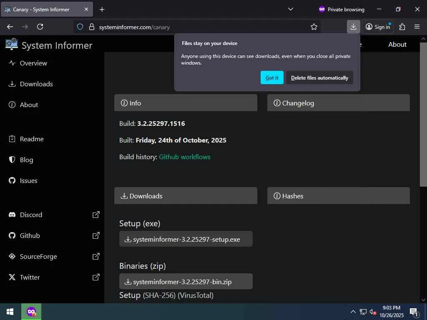This screenshot has height=320, width=427.
Task: Open the Github workflows link
Action: point(185,157)
